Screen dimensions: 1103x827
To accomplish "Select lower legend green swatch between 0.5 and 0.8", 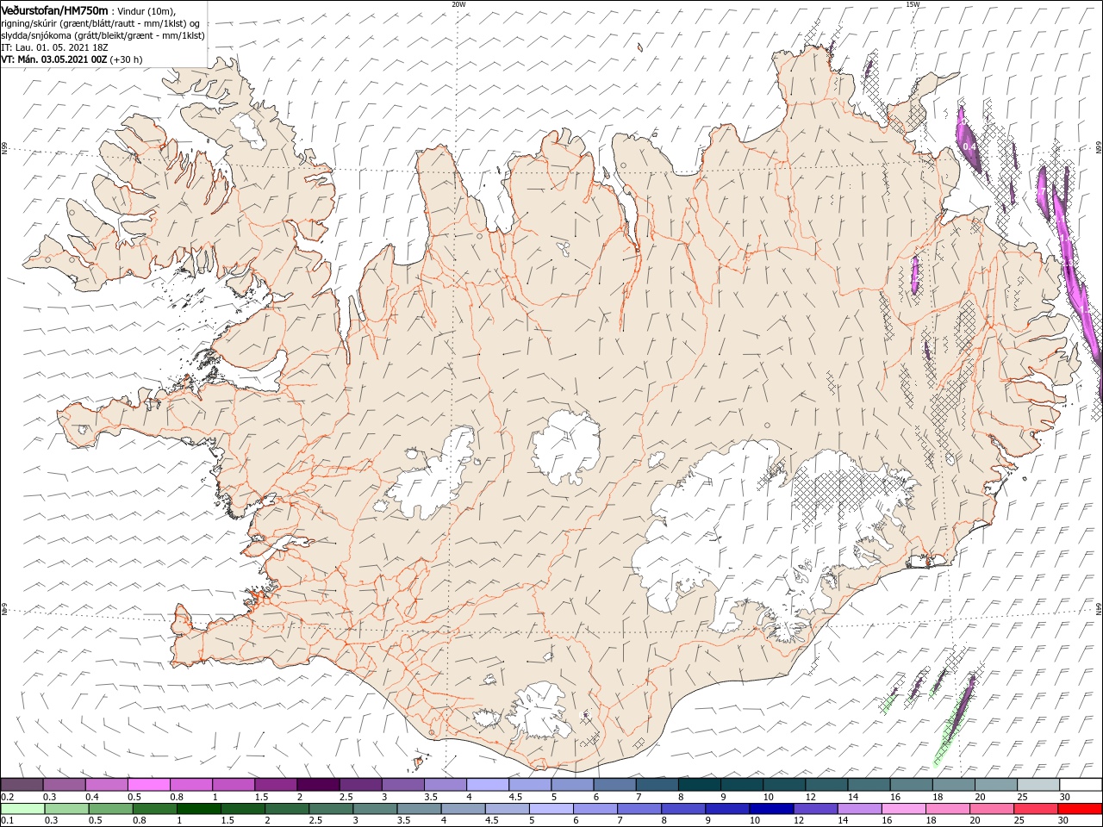I will [x=109, y=809].
